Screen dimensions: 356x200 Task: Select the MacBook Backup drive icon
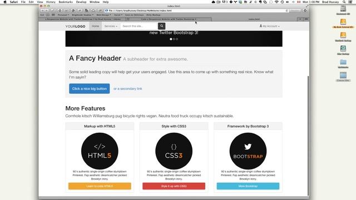[343, 37]
